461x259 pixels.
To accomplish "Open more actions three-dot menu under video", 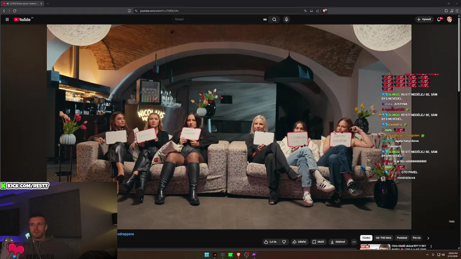I will click(354, 242).
